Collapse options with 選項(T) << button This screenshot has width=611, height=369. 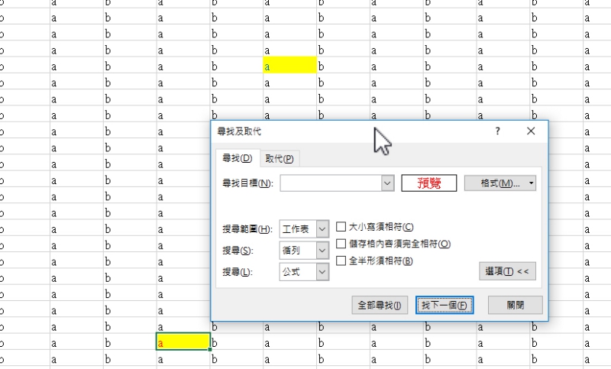click(507, 271)
